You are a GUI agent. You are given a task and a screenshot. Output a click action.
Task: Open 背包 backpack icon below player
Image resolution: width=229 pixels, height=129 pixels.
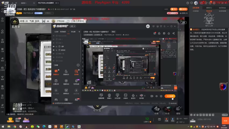[x=173, y=120]
